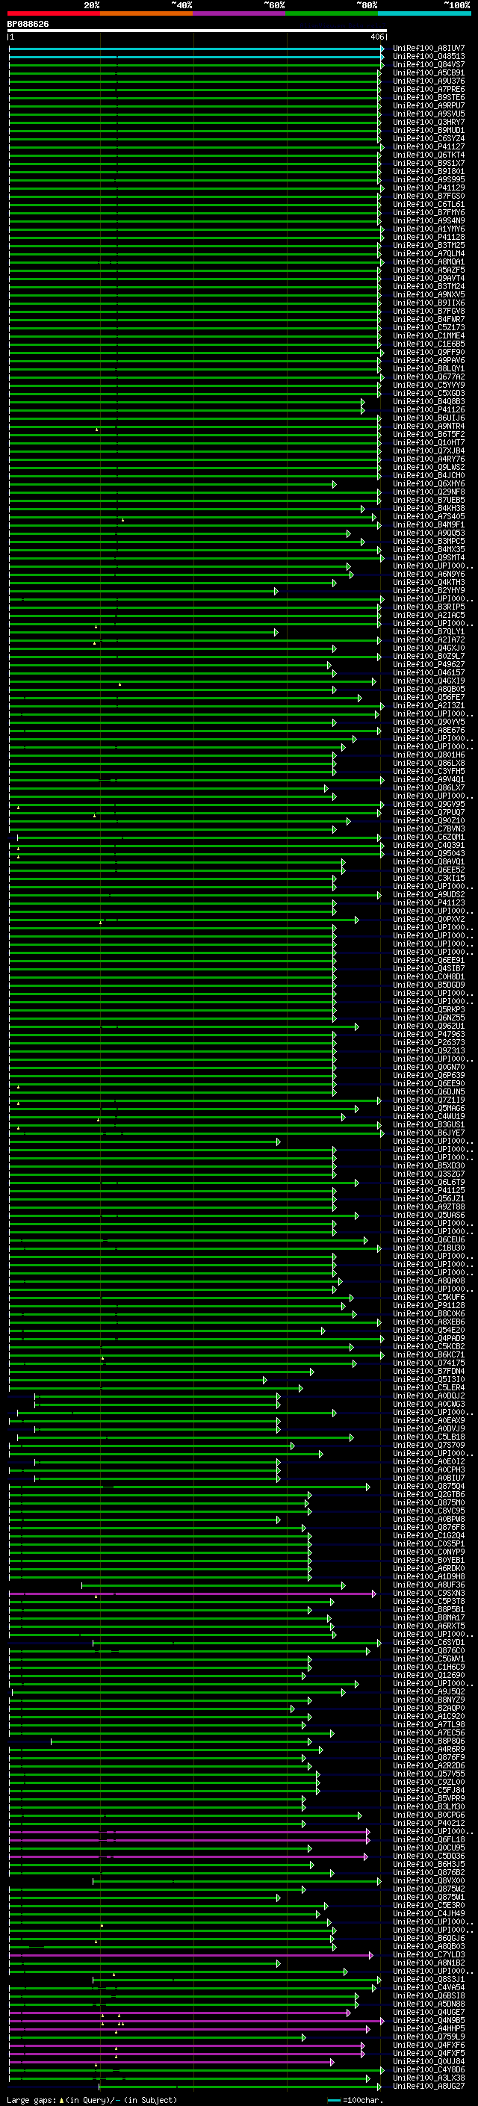Click the magenta arrowhead of the C9SXN3 alignment
The height and width of the screenshot is (2106, 478).
click(374, 1594)
